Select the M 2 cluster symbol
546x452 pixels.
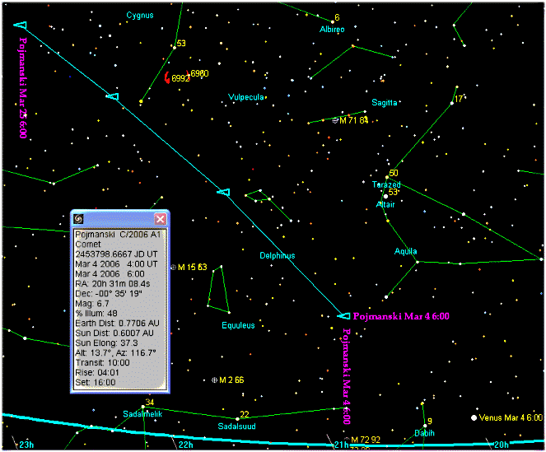(214, 380)
